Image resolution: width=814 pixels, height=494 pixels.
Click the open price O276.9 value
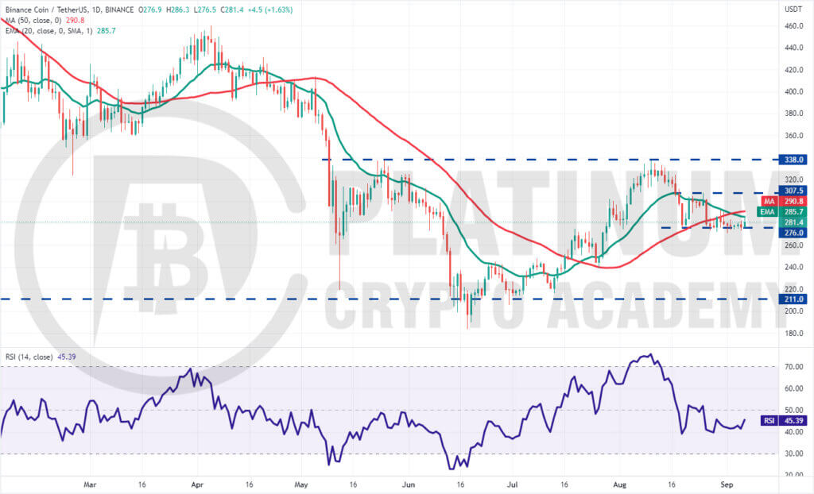click(150, 10)
